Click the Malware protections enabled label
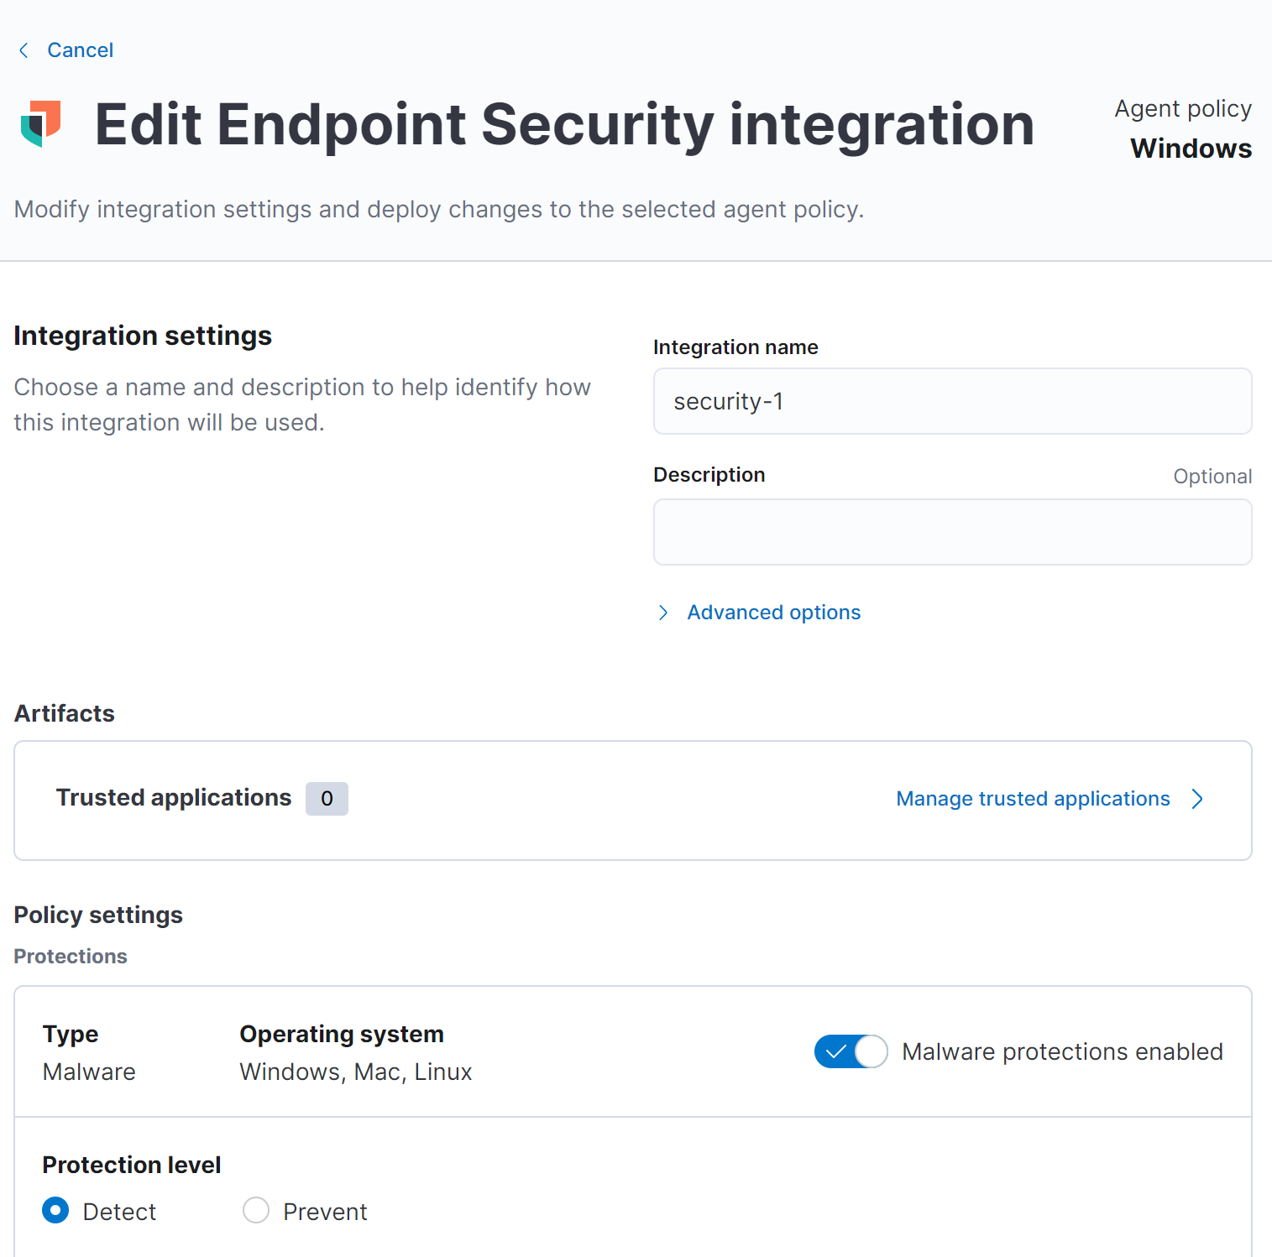 pos(1062,1051)
